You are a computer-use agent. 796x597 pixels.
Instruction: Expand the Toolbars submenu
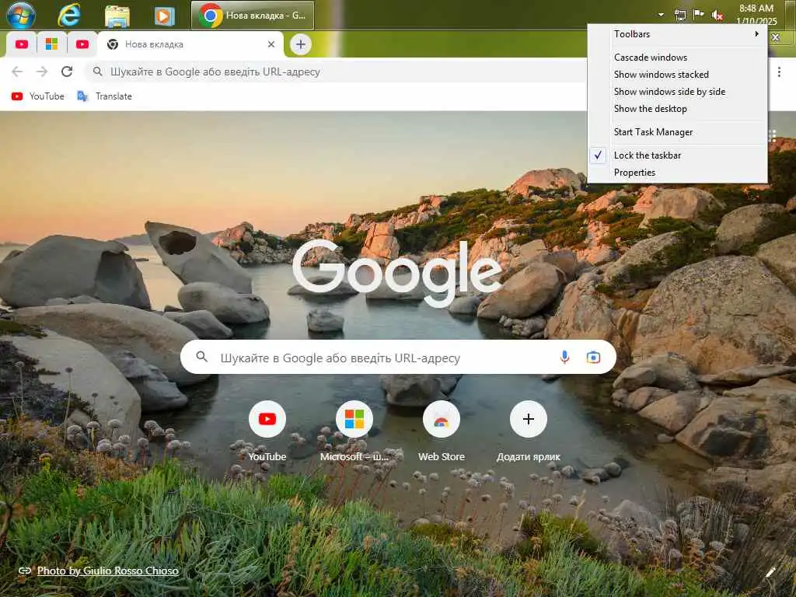point(677,34)
